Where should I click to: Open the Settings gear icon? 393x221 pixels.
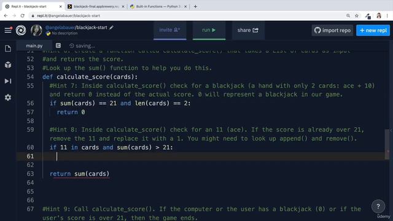click(x=8, y=98)
